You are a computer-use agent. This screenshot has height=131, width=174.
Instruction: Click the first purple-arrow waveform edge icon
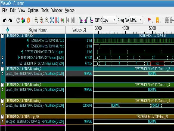81,20
